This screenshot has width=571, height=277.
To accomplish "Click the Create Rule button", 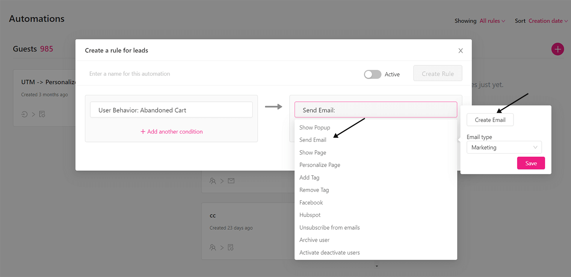I will click(x=438, y=74).
